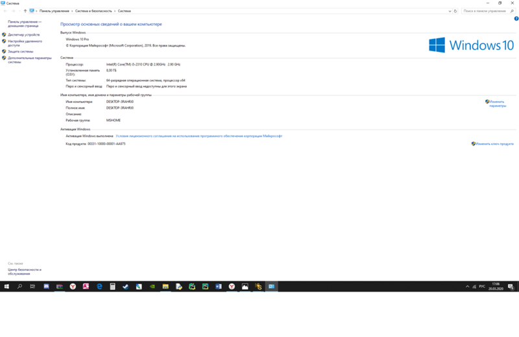The height and width of the screenshot is (337, 519).
Task: Switch input language via РУС indicator
Action: point(482,286)
